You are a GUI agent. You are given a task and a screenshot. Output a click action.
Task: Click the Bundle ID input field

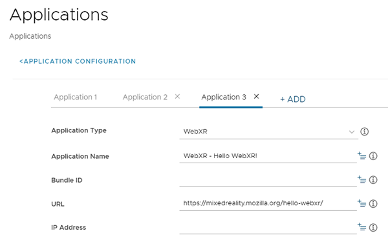tap(268, 180)
